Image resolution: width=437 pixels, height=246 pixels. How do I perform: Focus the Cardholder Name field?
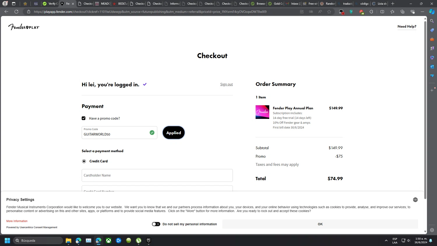coord(157,175)
